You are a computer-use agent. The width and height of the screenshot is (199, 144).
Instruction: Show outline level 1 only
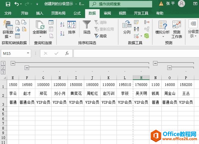pos(3,63)
